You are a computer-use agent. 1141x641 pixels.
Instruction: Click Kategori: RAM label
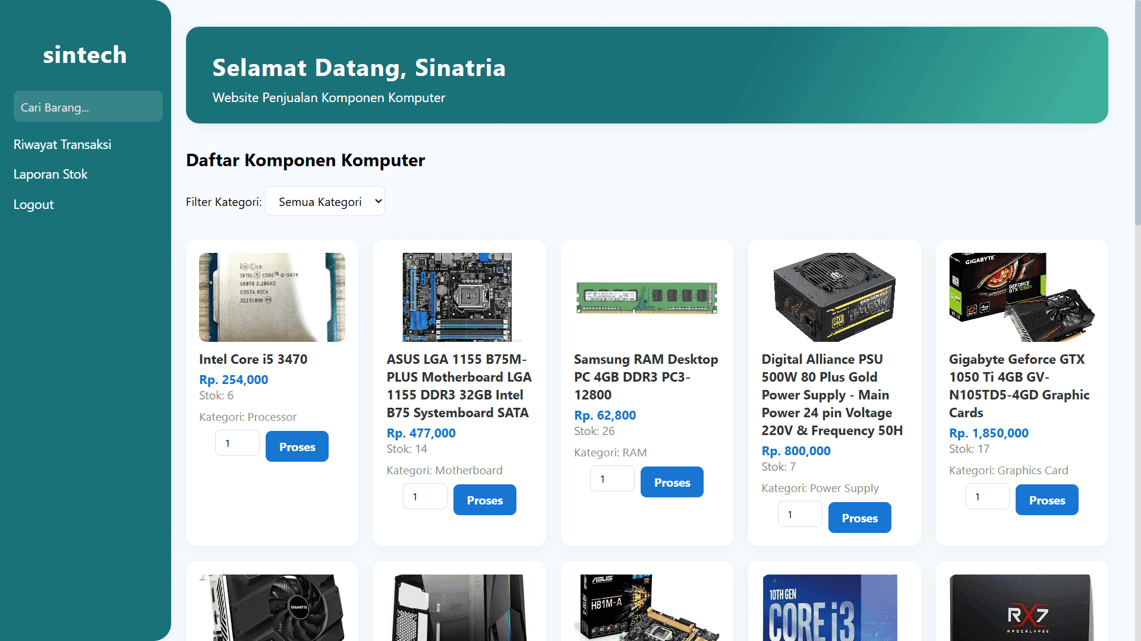pos(610,452)
